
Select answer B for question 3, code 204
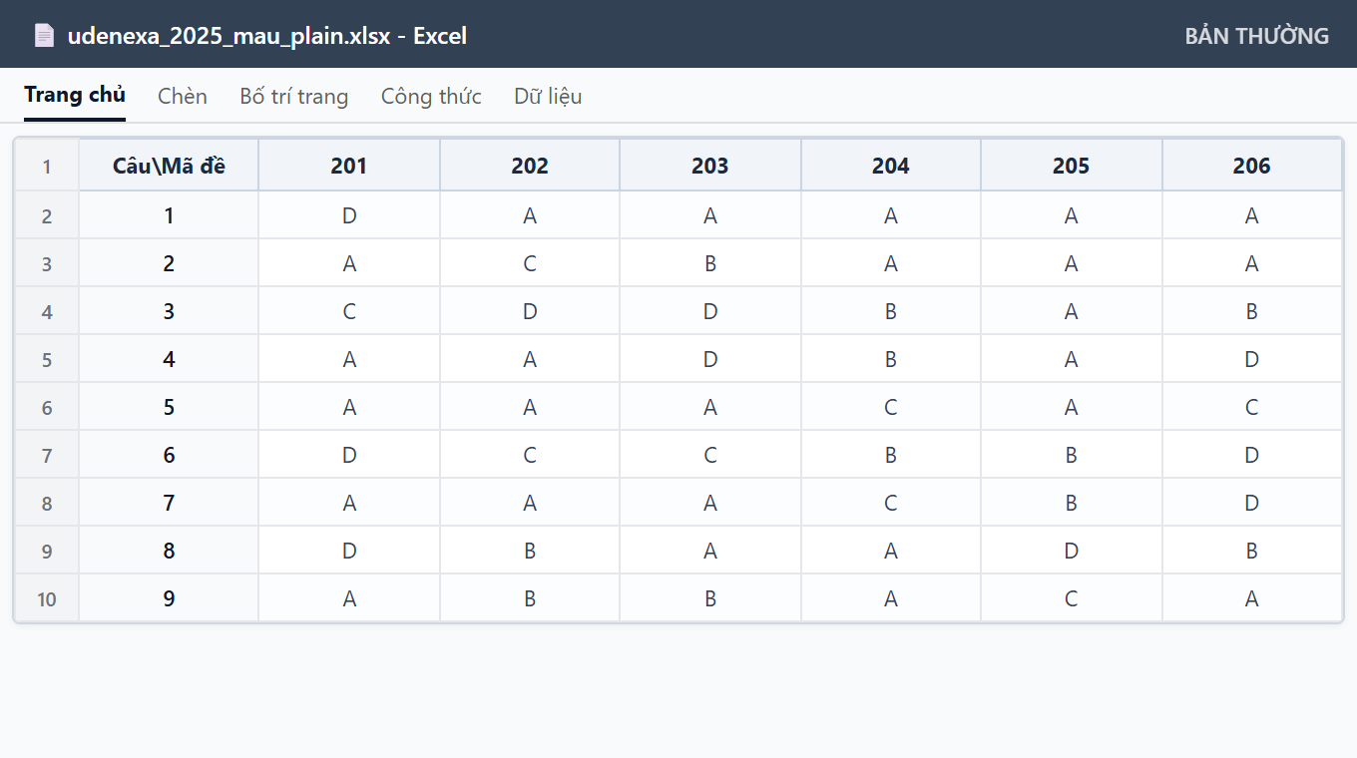point(891,311)
